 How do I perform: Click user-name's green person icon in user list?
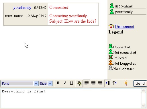coord(111,6)
